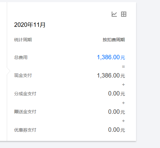Screen dimensions: 160x148
Task: Select the 赠送金支付 label
Action: click(25, 112)
